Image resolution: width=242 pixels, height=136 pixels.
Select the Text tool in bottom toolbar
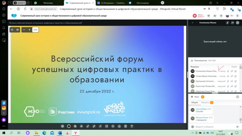132,126
